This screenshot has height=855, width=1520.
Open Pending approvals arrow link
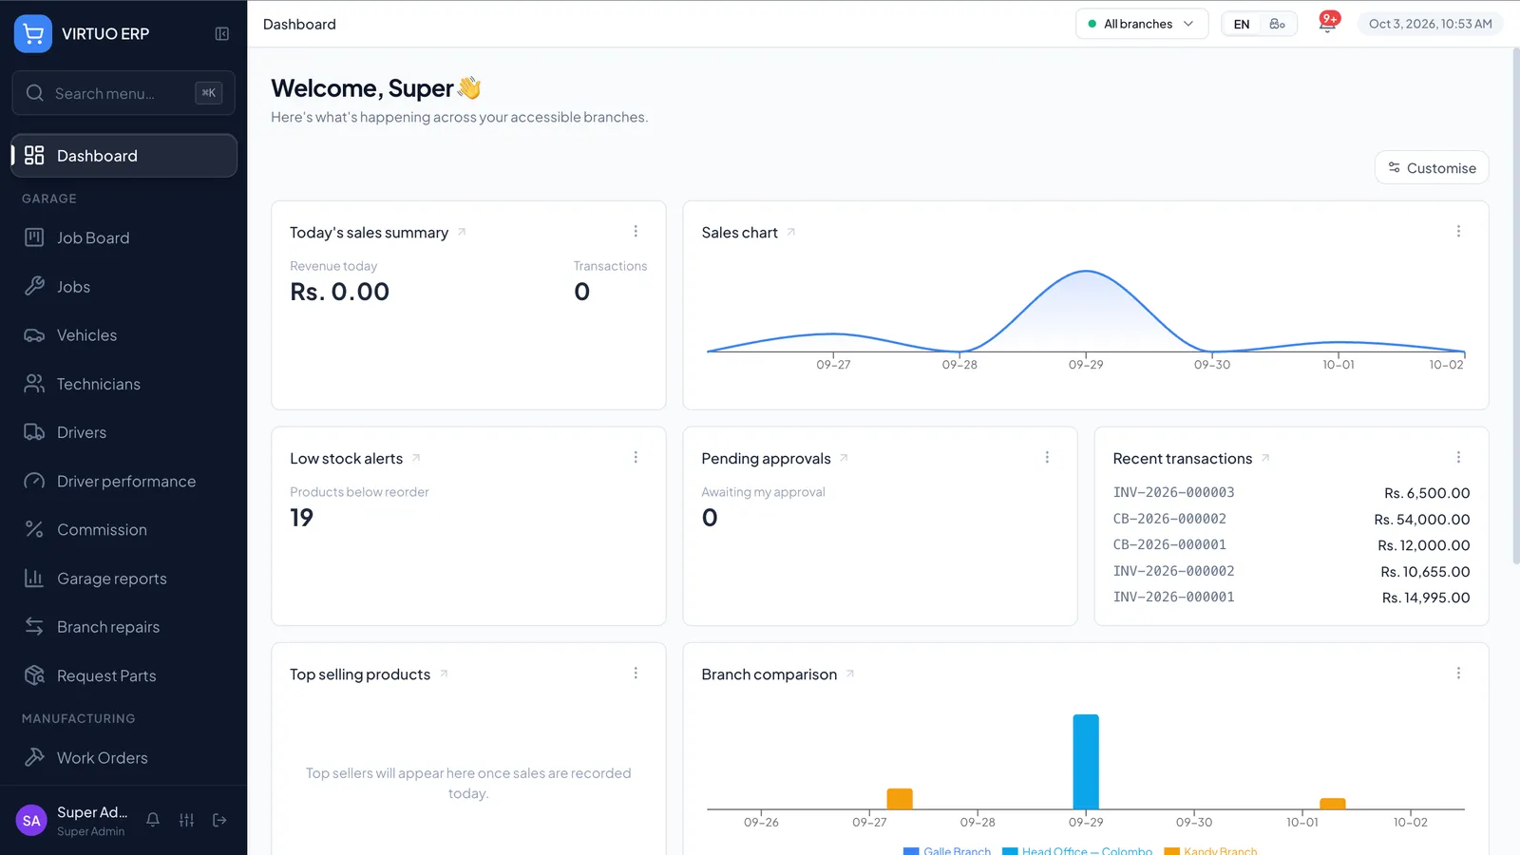(x=844, y=458)
